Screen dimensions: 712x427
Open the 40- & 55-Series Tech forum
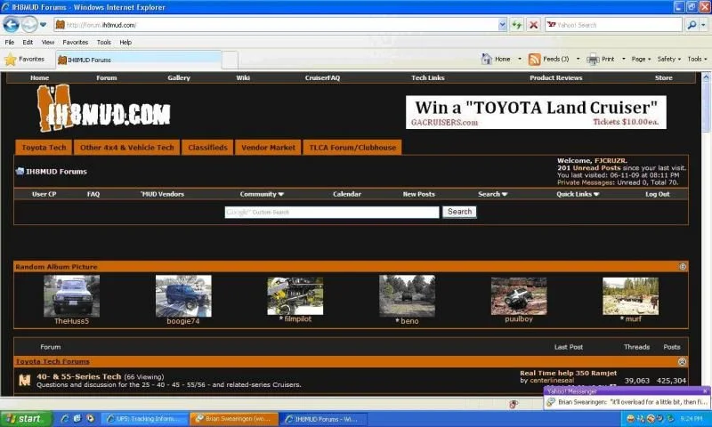tap(78, 376)
